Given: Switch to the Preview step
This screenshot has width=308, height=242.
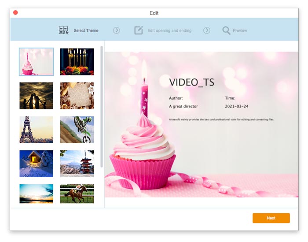Looking at the screenshot, I should (x=240, y=31).
